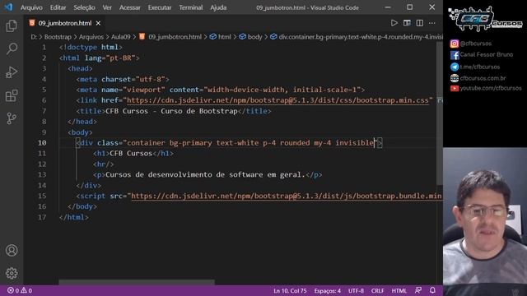Screen dimensions: 527x296
Task: Open the Ajuda menu
Action: tap(218, 7)
